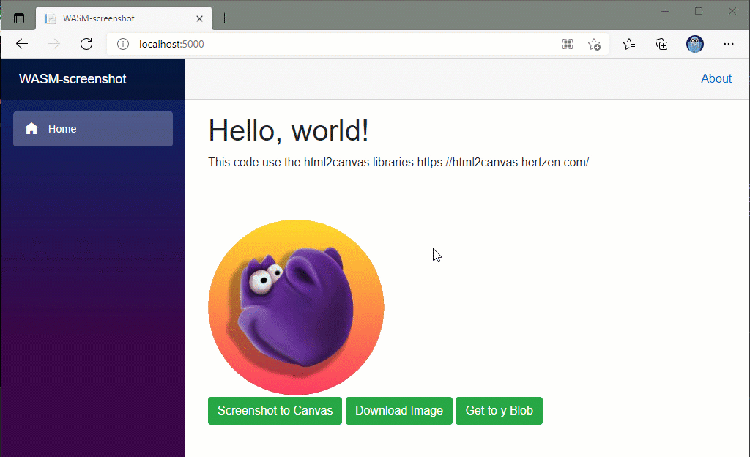This screenshot has height=457, width=750.
Task: Reload the page with the refresh icon
Action: (86, 44)
